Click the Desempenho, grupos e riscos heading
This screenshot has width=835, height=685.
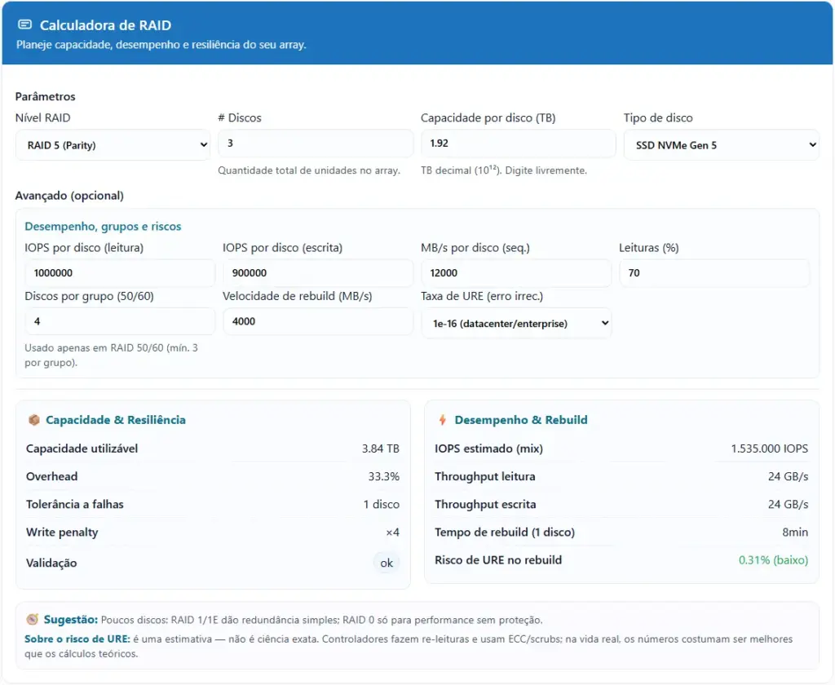[103, 227]
